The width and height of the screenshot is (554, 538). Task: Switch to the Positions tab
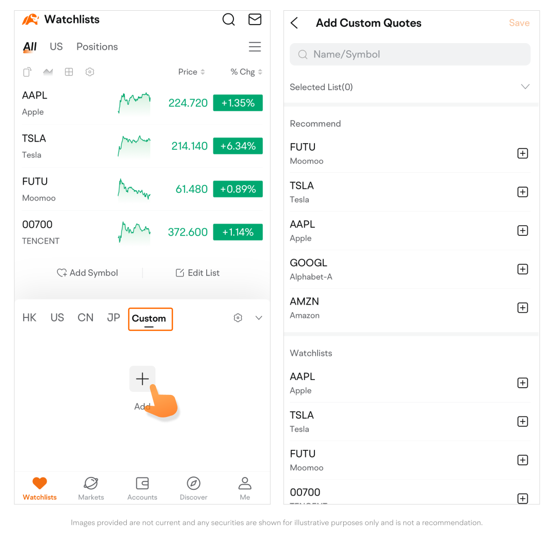coord(97,47)
